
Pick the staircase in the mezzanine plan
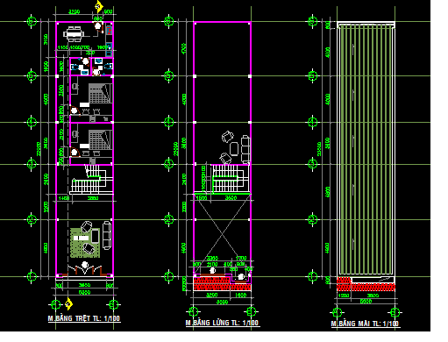[x=231, y=178]
